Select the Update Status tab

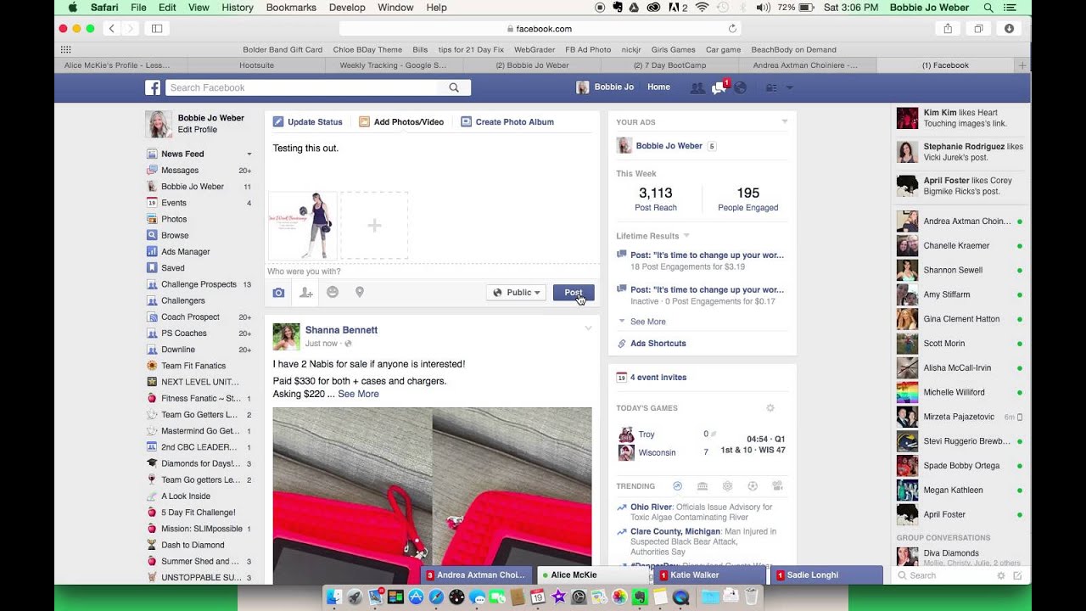307,121
